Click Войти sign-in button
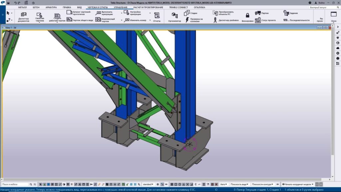The image size is (341, 192). pos(320,3)
